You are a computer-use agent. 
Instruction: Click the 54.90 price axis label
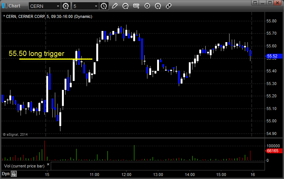[x=271, y=134]
